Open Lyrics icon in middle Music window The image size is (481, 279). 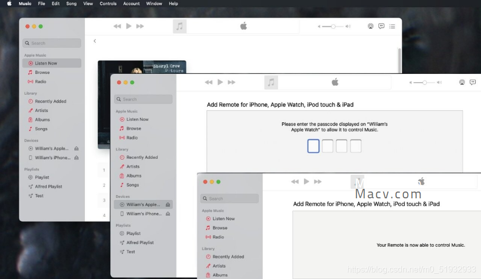coord(473,82)
